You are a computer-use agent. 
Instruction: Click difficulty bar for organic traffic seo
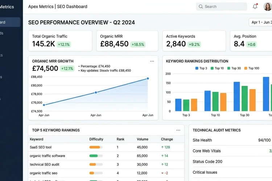[96, 173]
